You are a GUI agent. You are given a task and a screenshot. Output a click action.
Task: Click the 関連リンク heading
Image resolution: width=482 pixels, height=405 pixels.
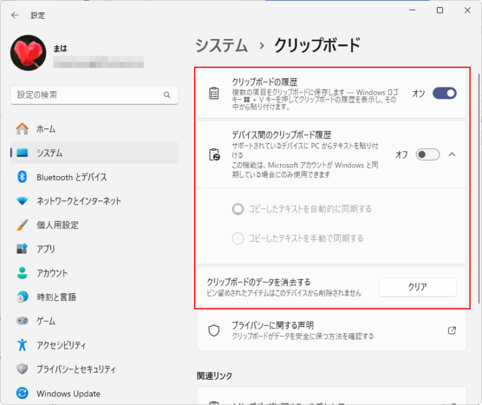tap(215, 376)
